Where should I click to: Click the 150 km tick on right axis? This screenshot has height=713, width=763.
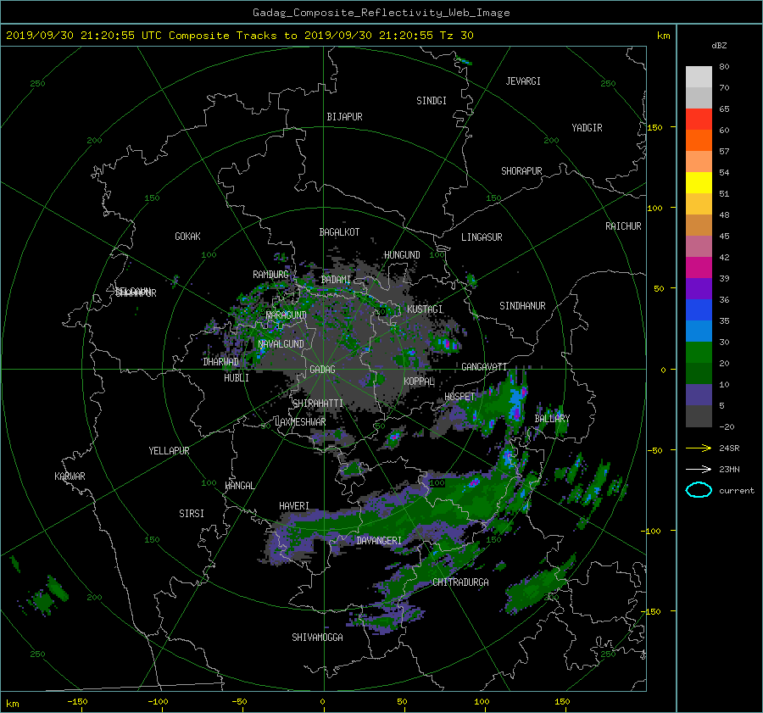(655, 127)
